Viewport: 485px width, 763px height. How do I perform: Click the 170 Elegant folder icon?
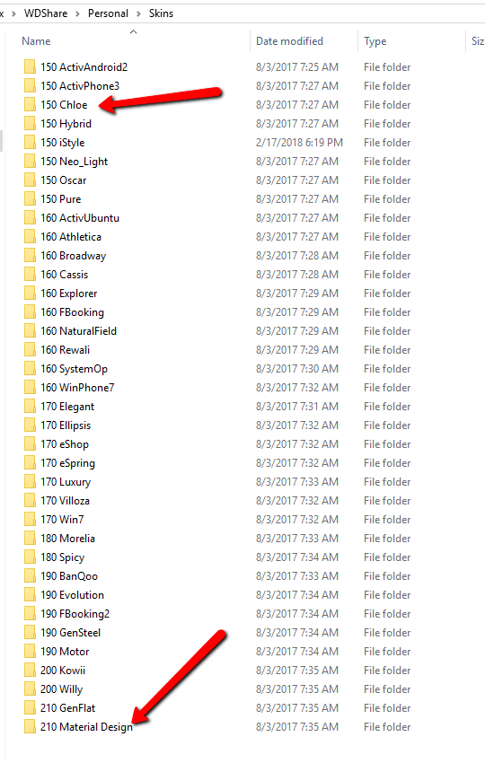click(x=30, y=407)
